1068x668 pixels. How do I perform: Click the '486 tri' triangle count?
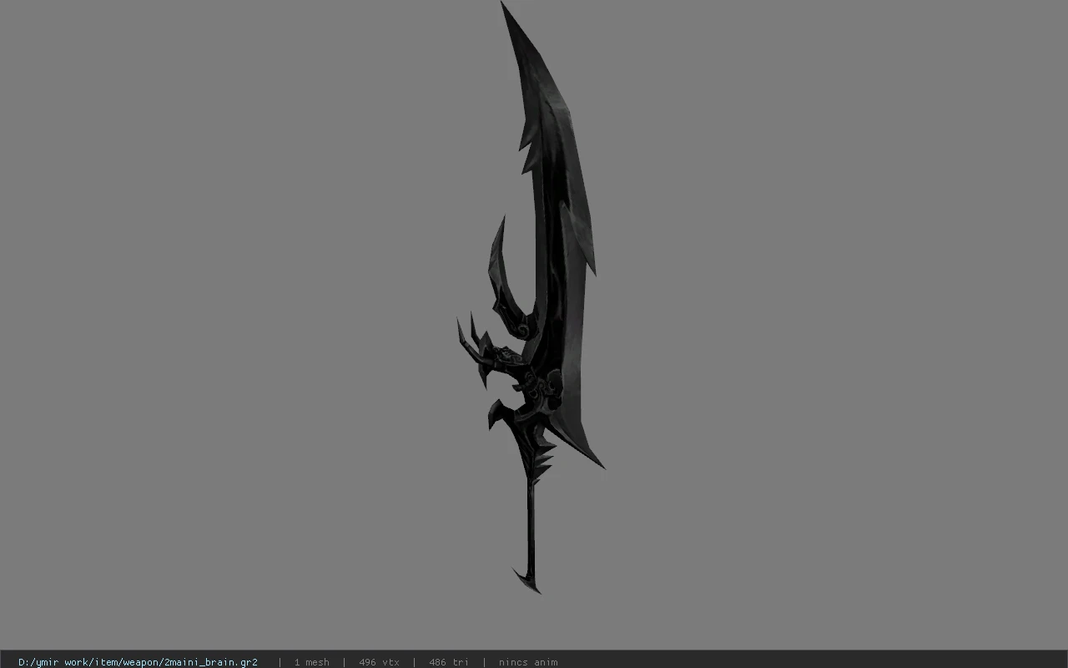click(449, 662)
